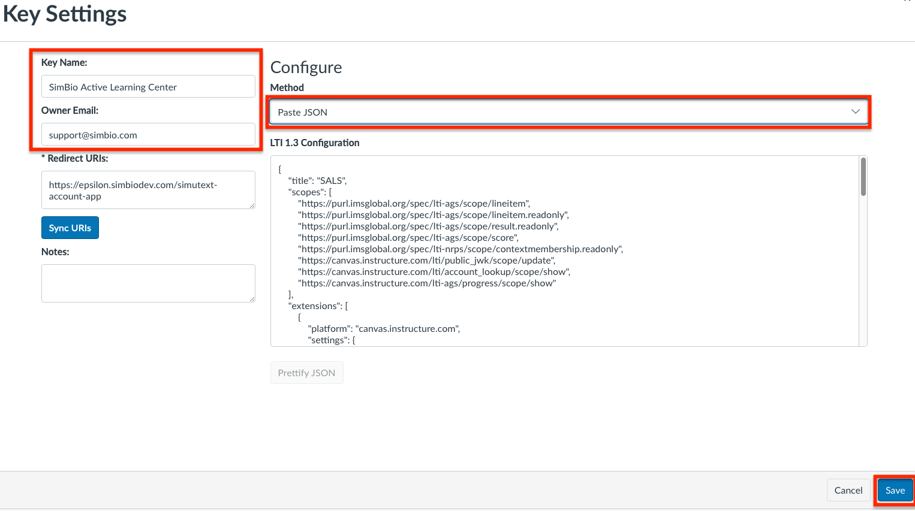Click the lti-ags/scope/score line
Image resolution: width=915 pixels, height=511 pixels.
408,238
